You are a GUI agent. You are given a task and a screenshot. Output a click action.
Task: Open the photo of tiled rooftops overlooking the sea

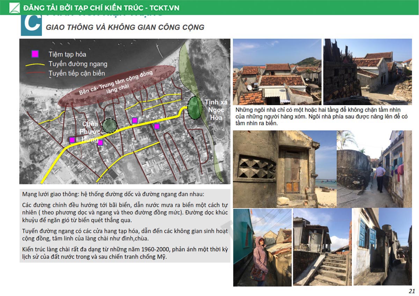[277, 72]
